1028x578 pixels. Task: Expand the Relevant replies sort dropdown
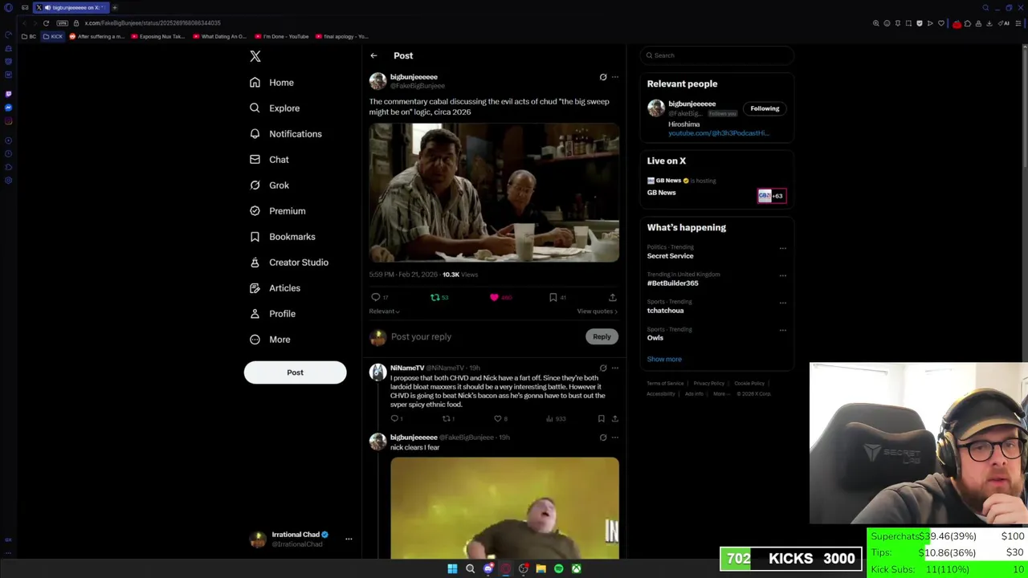(384, 311)
